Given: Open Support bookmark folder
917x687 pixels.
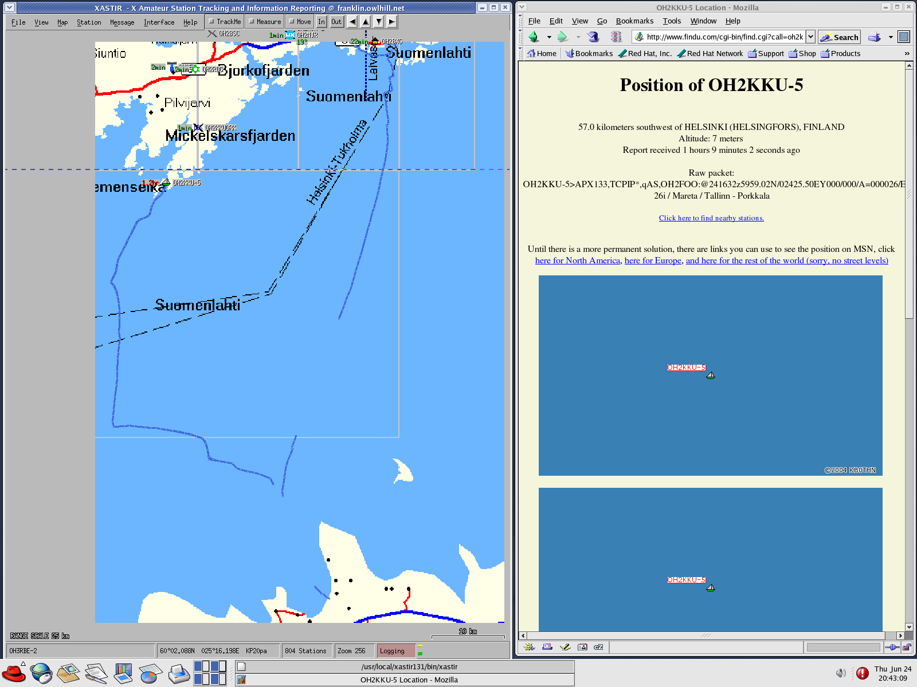Looking at the screenshot, I should point(766,53).
